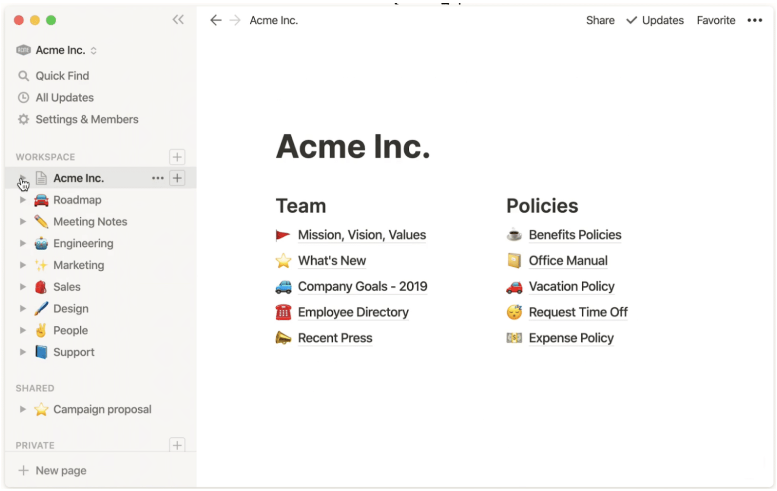The image size is (777, 491).
Task: Open page options via the ellipsis icon
Action: pyautogui.click(x=157, y=178)
